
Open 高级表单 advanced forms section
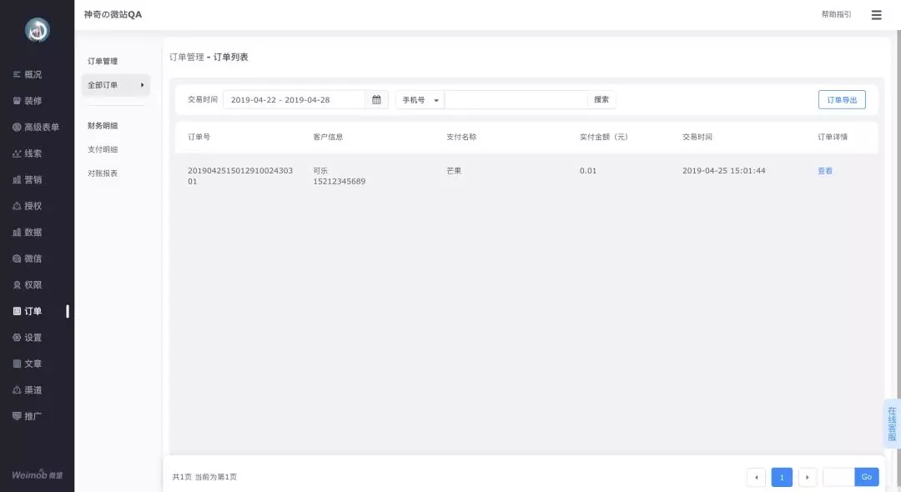37,128
